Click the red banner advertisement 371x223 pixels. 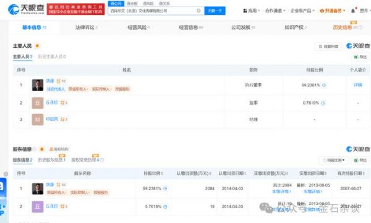click(75, 9)
